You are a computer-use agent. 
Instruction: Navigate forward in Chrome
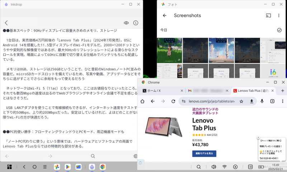(163, 101)
